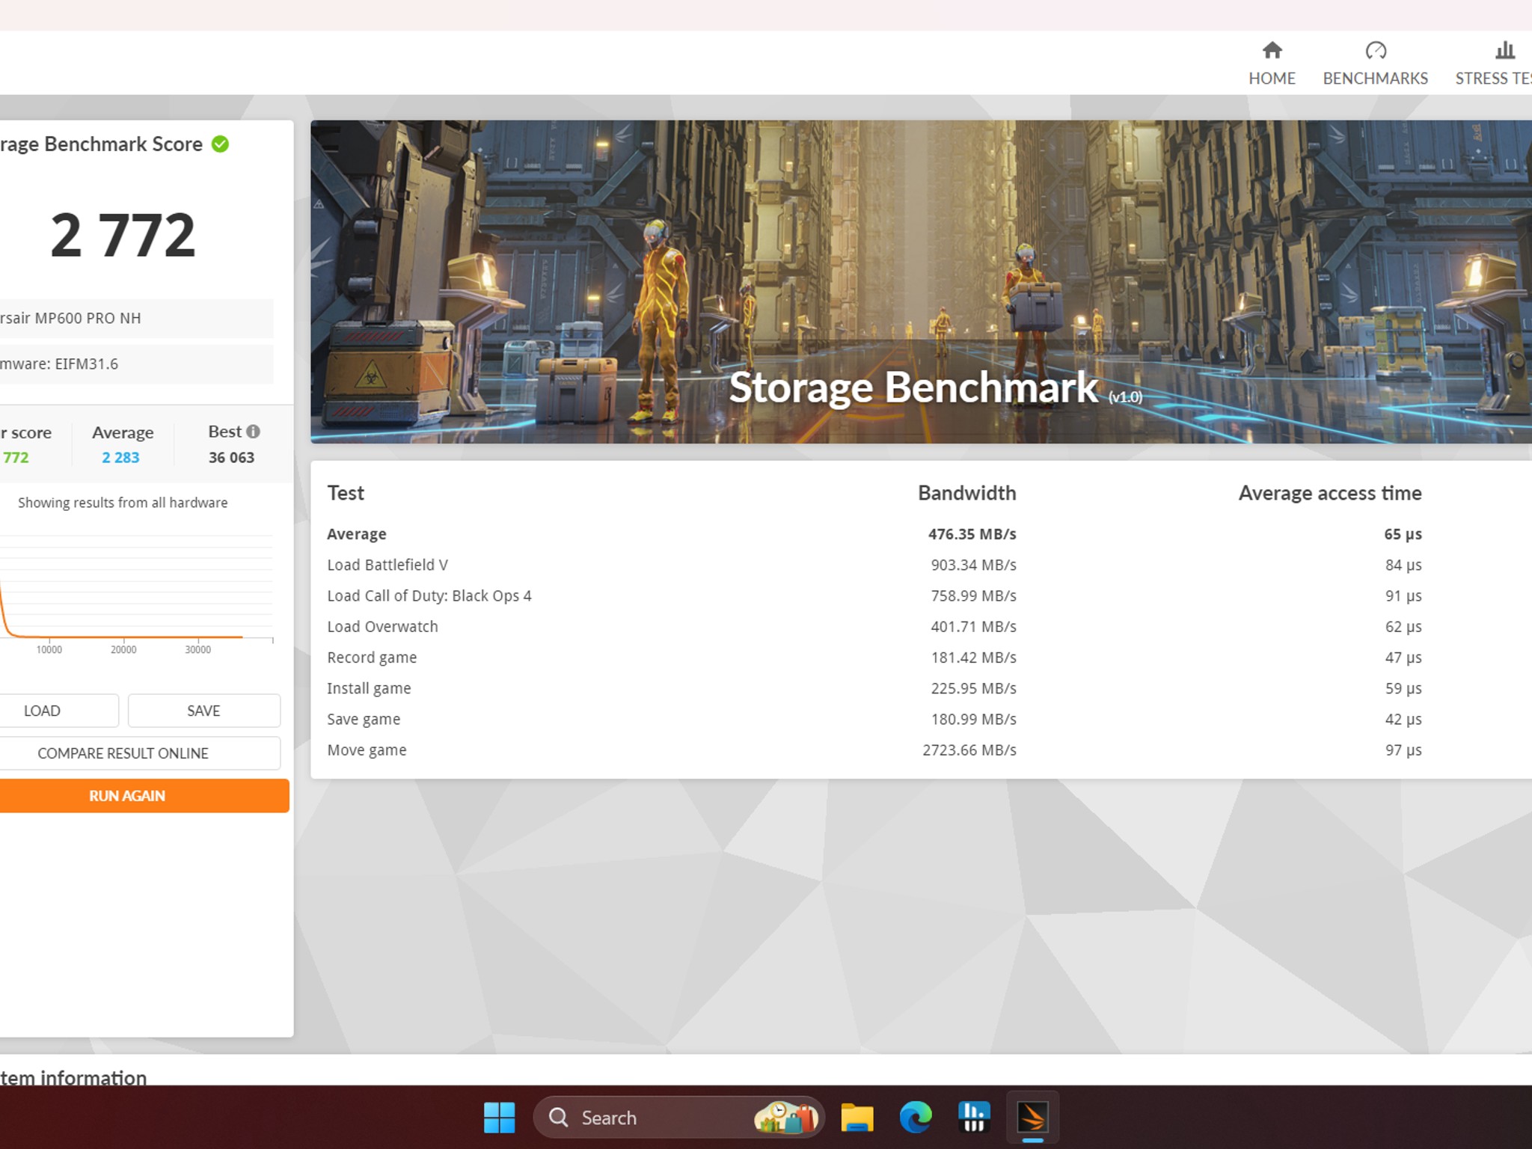The image size is (1532, 1149).
Task: Click the 476.35 MB/s average bandwidth
Action: click(972, 534)
